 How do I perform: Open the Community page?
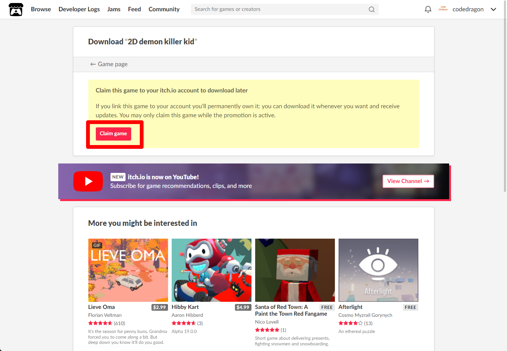(x=164, y=9)
